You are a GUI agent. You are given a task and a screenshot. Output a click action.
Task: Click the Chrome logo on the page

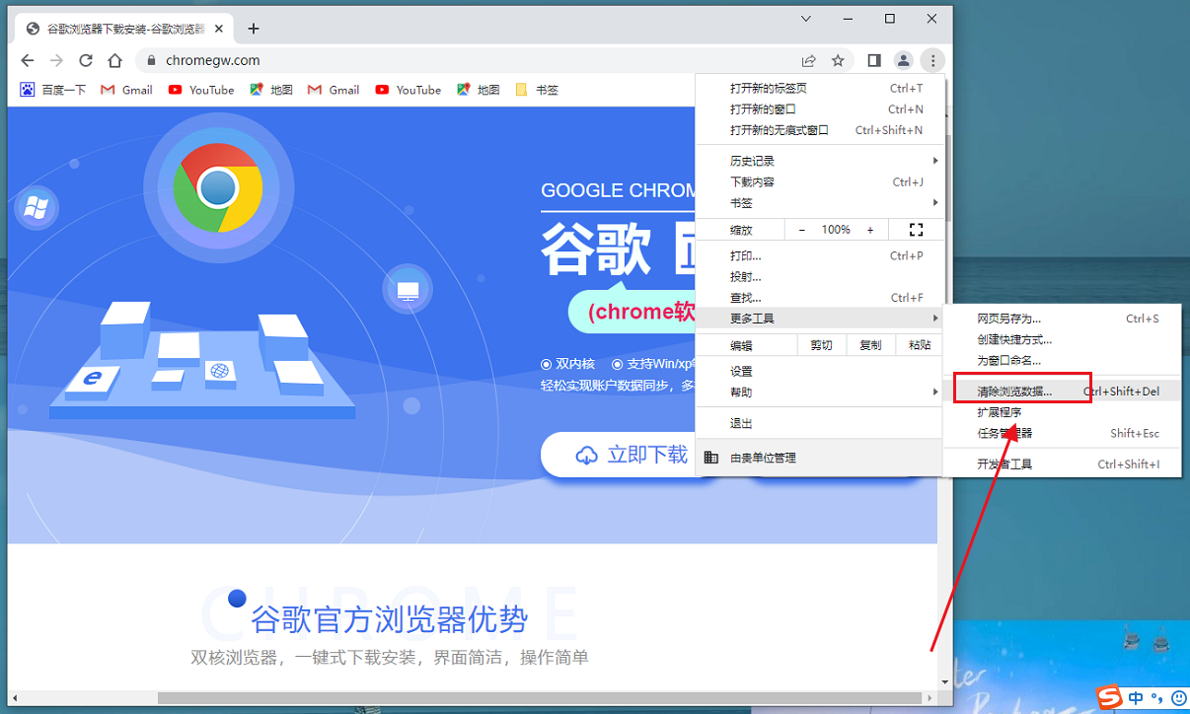(217, 187)
